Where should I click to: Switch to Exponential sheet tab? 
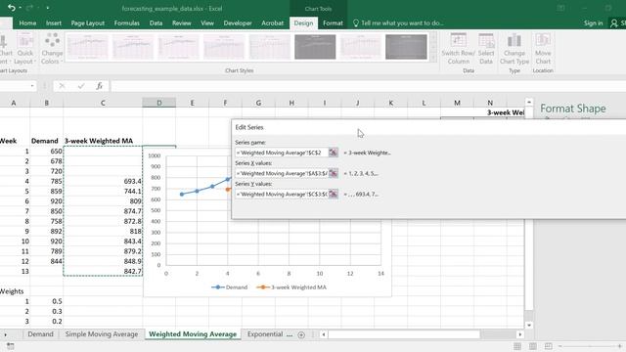coord(265,334)
